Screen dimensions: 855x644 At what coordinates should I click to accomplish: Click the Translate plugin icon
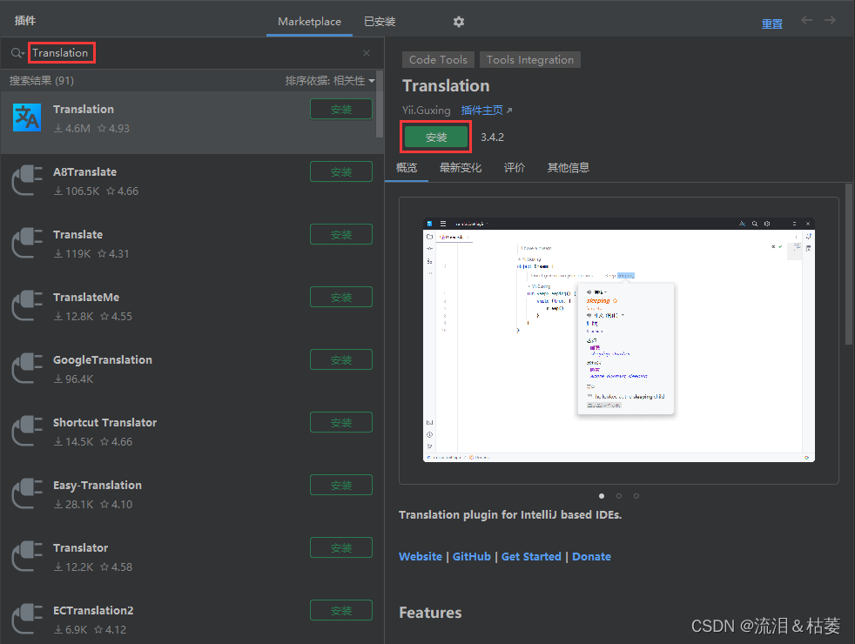(27, 243)
